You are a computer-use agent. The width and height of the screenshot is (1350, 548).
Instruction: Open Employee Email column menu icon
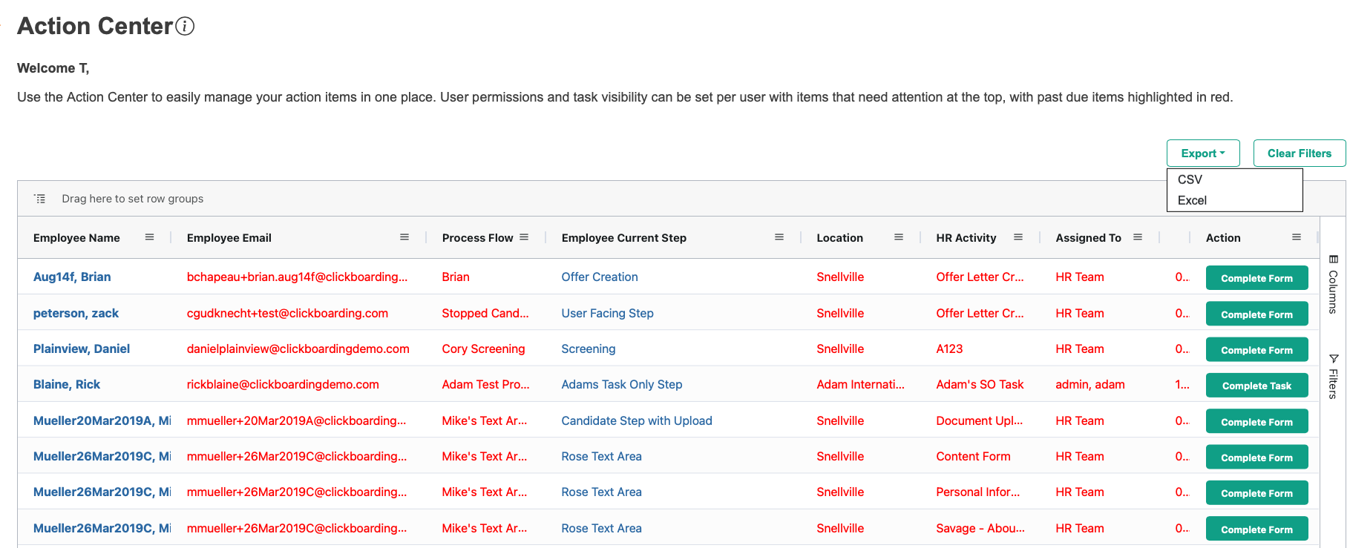click(x=404, y=237)
